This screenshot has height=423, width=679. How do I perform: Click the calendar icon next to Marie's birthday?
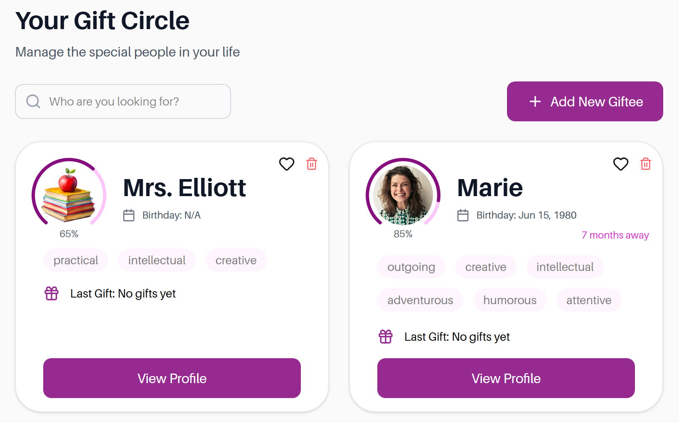[463, 215]
